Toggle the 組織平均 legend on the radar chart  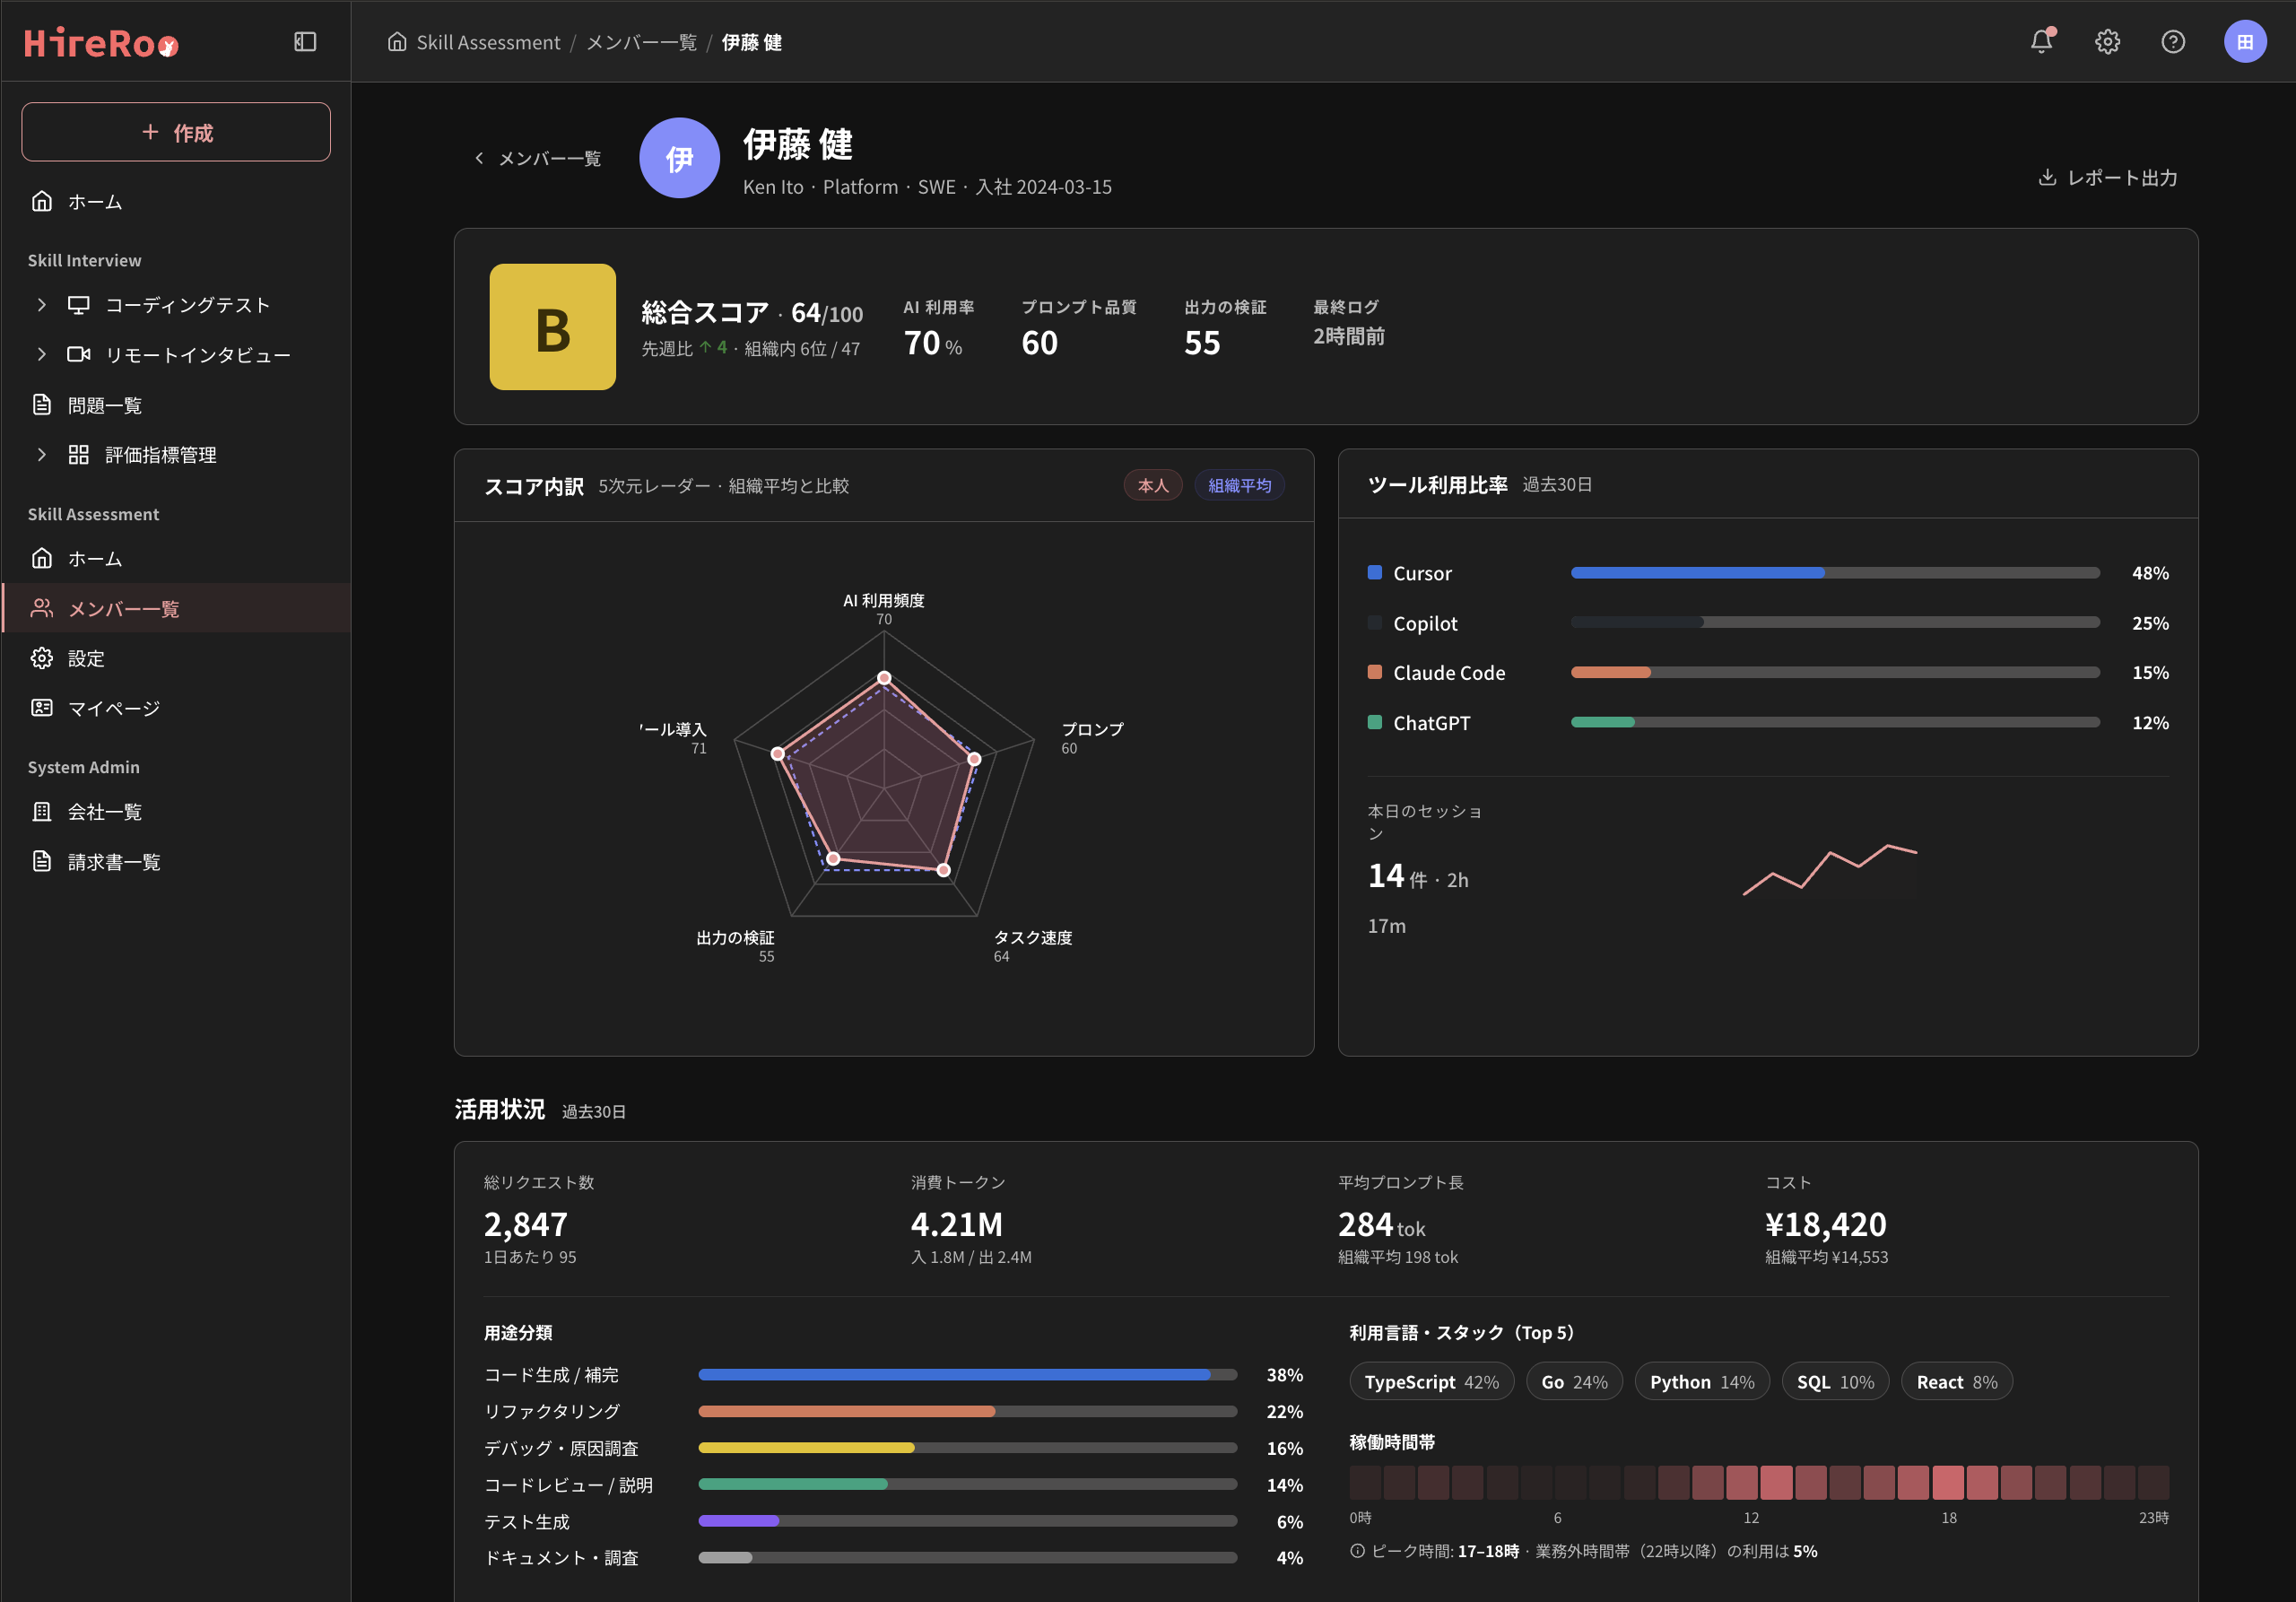(1239, 485)
